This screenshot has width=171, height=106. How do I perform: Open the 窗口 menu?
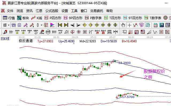[84, 11]
